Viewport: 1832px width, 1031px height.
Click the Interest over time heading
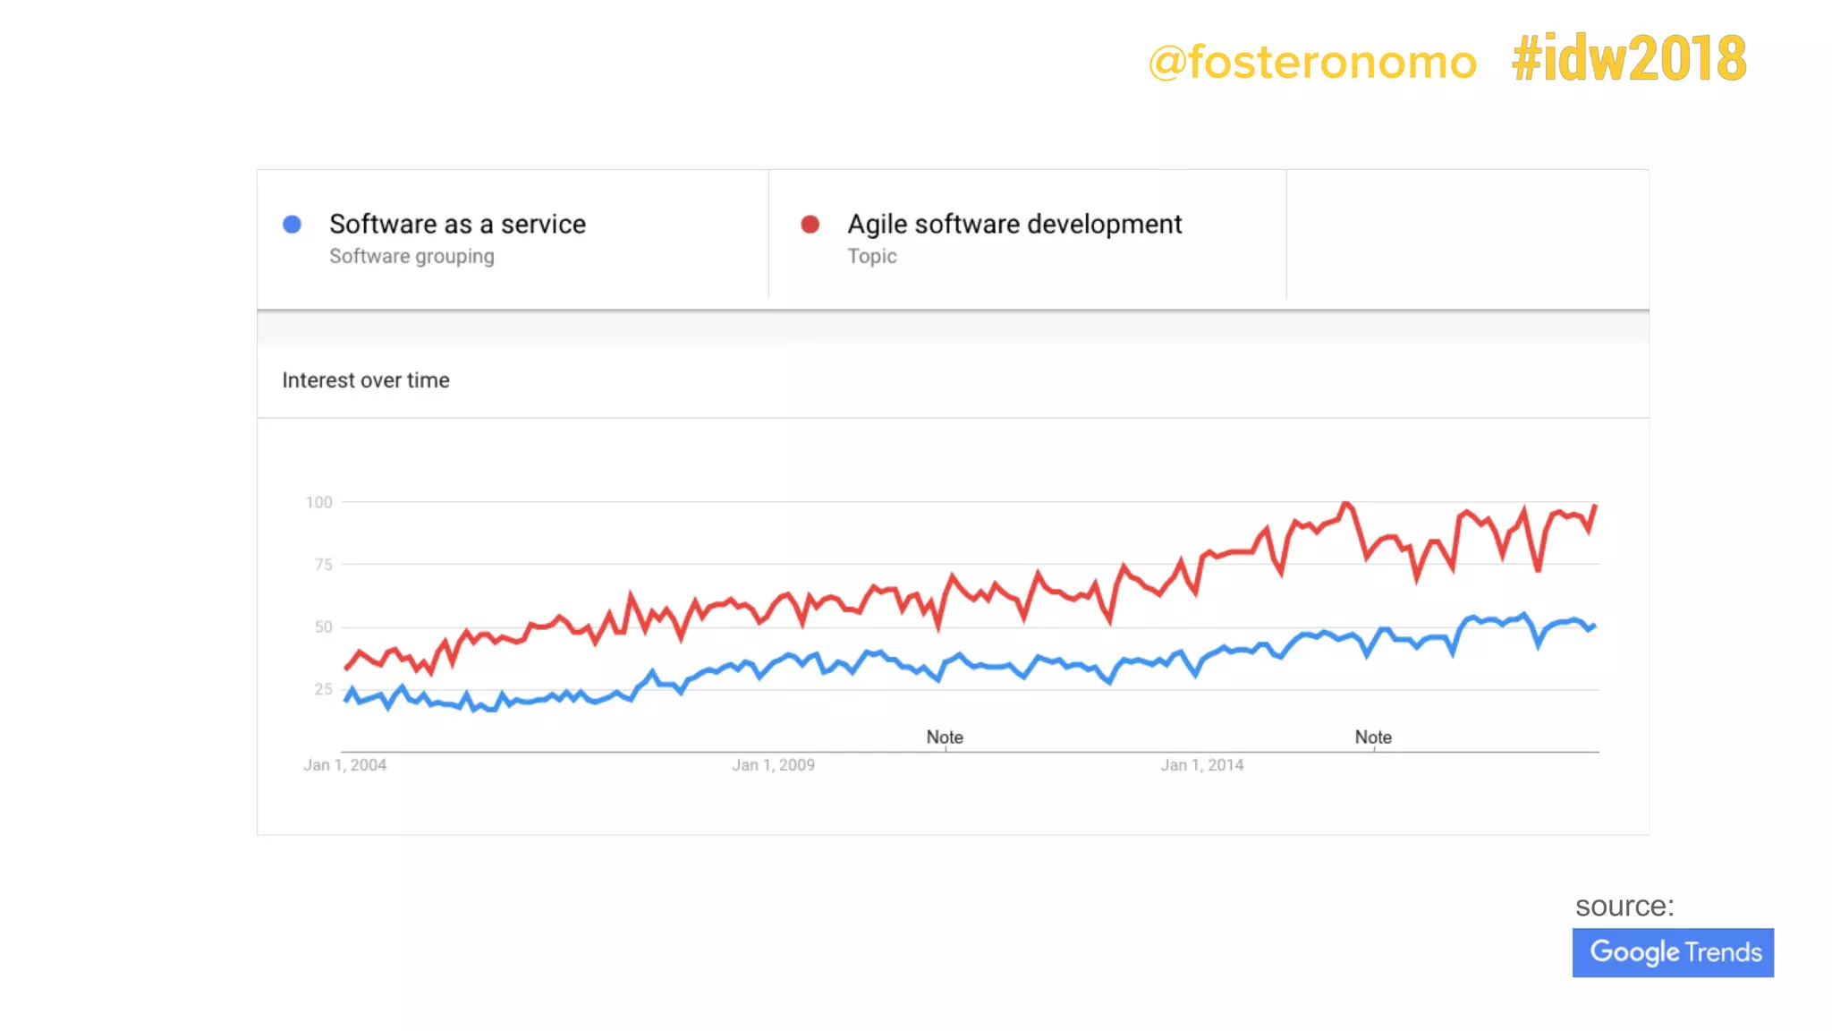366,380
